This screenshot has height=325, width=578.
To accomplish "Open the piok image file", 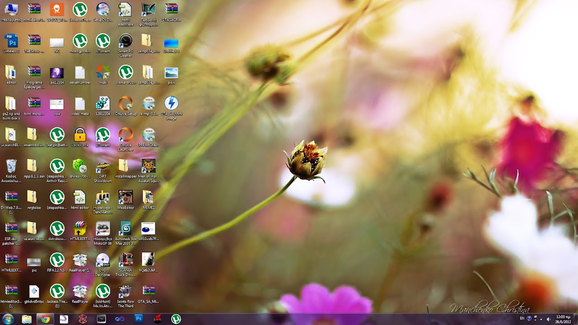I will [171, 75].
